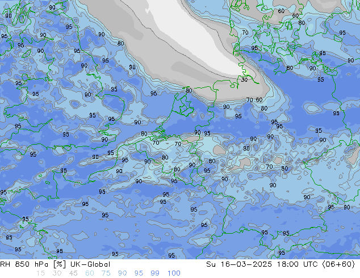Click the 'UK-Global' model name label
Viewport: 360px width, 278px height.
[90, 264]
